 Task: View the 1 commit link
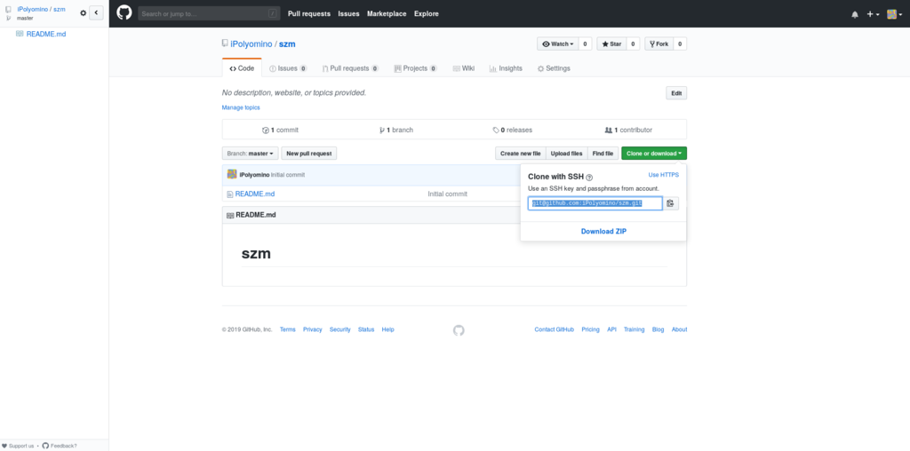point(280,131)
